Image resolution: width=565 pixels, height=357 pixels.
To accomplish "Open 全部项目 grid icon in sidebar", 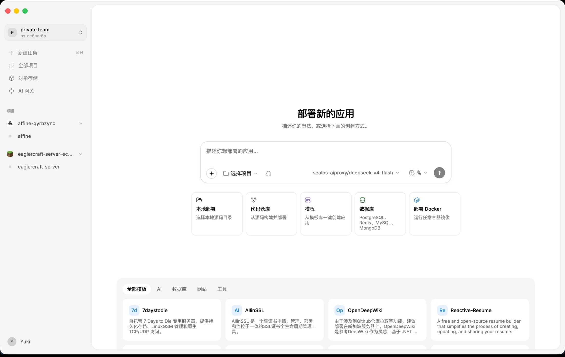I will (11, 66).
